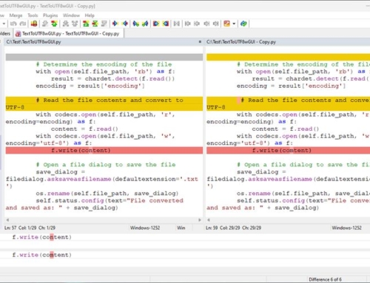Jump to the First Difference icon

[x=86, y=24]
